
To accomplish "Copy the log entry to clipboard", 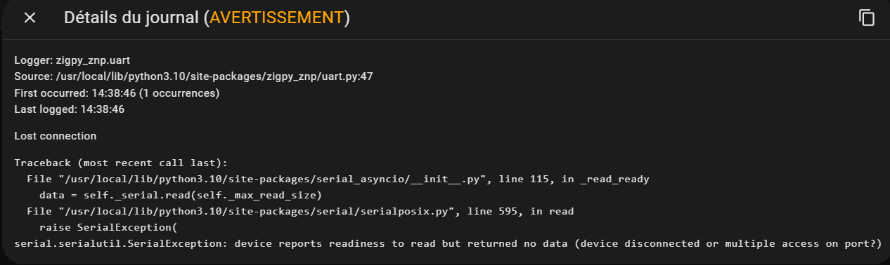I will 867,18.
